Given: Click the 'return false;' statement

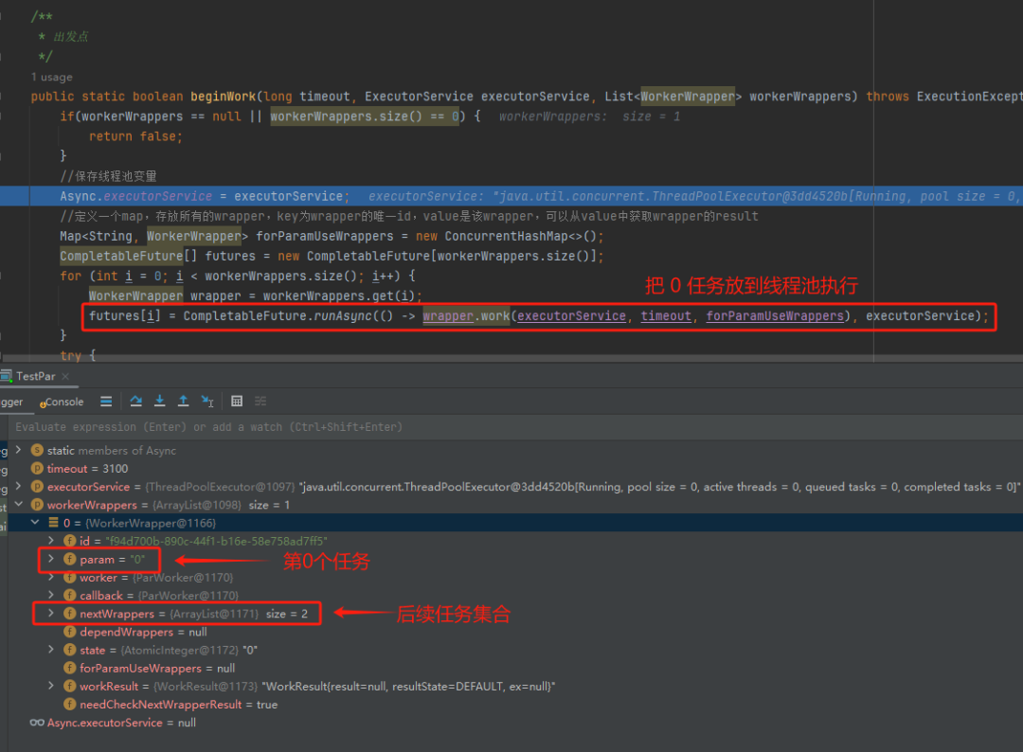Looking at the screenshot, I should pyautogui.click(x=135, y=136).
